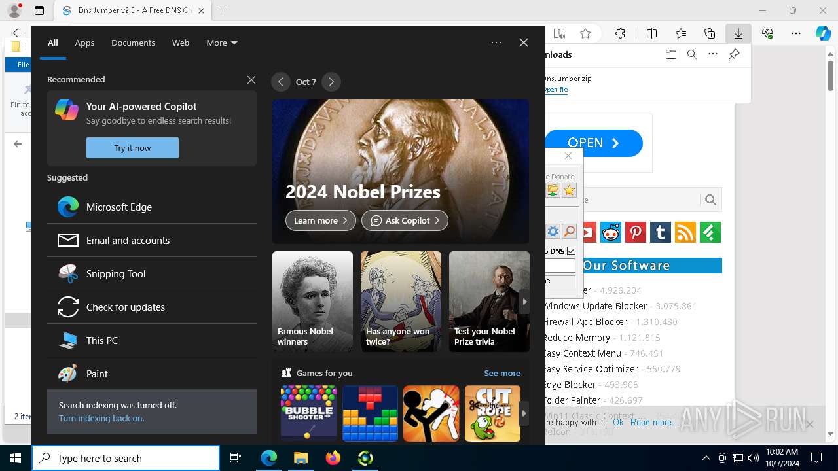Open Edge settings and more menu
This screenshot has width=838, height=471.
point(796,33)
